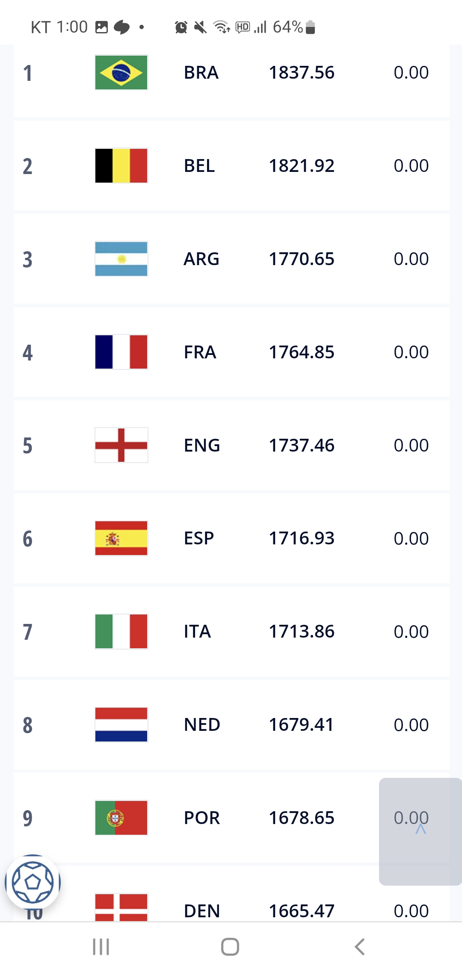Tap the Netherlands flag icon
The height and width of the screenshot is (975, 462).
pos(121,725)
